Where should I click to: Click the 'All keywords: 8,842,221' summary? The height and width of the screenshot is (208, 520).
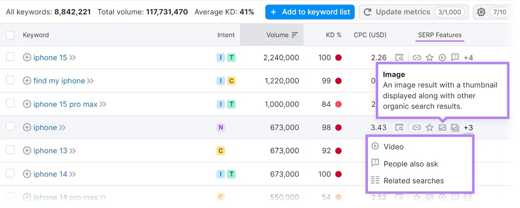tap(49, 12)
